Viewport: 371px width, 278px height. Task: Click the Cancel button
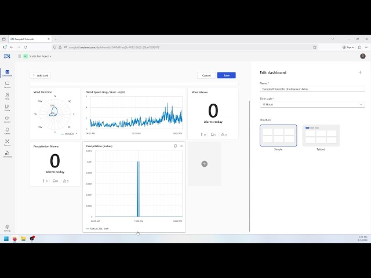tap(206, 75)
